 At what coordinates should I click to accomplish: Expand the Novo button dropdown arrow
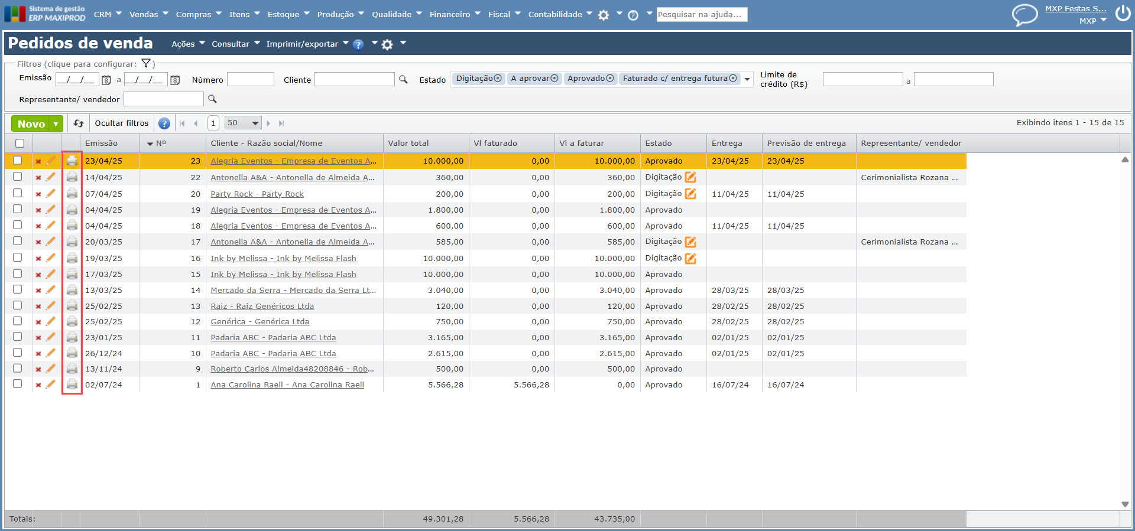click(x=56, y=124)
